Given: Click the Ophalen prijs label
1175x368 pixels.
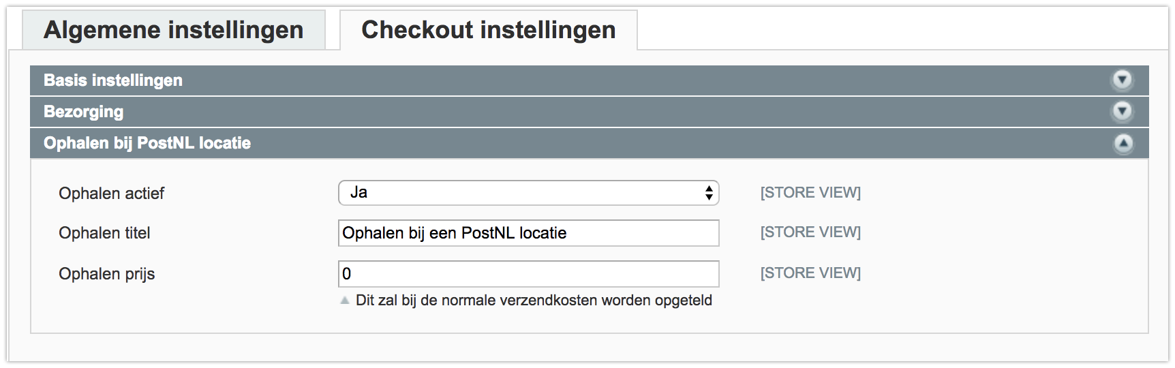Looking at the screenshot, I should coord(107,274).
